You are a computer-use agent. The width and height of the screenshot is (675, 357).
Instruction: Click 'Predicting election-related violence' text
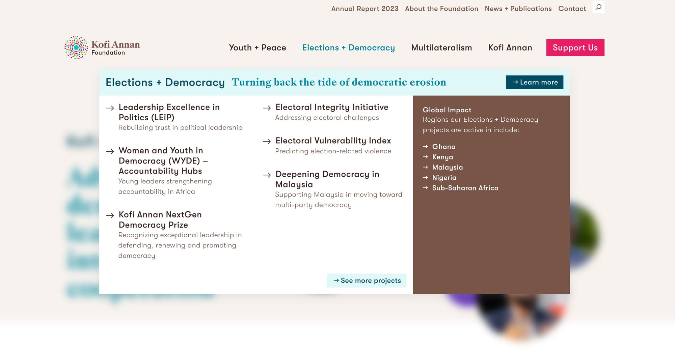[333, 151]
